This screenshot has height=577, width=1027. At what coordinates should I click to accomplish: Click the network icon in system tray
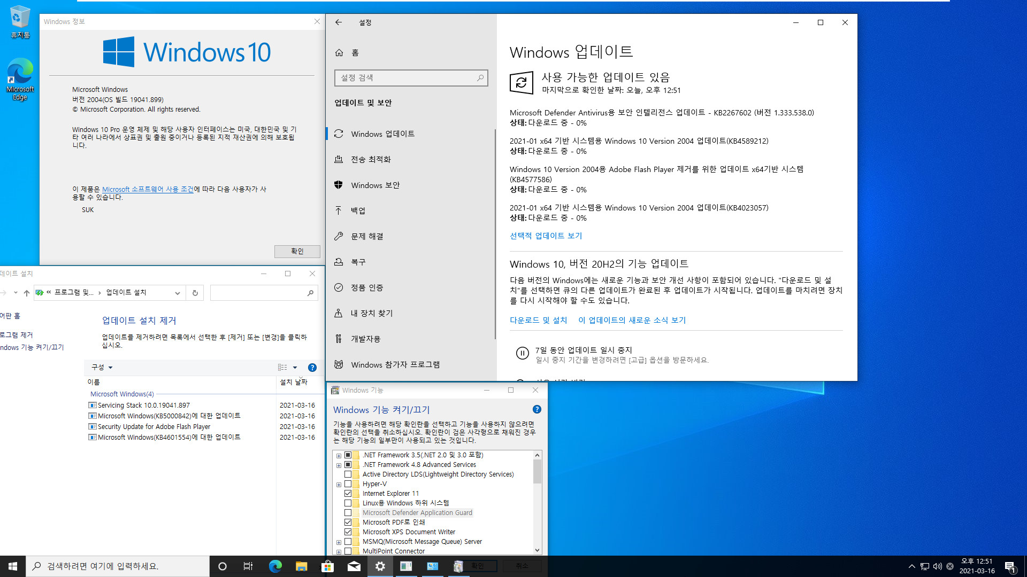pyautogui.click(x=924, y=566)
